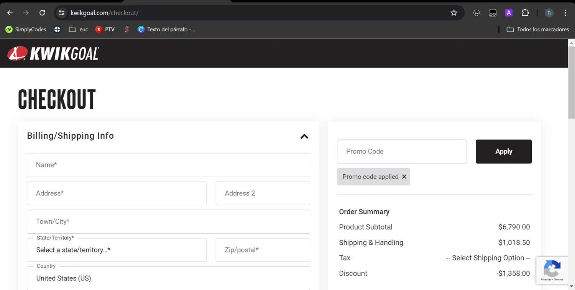This screenshot has width=575, height=290.
Task: Open the R profile avatar
Action: tap(549, 13)
